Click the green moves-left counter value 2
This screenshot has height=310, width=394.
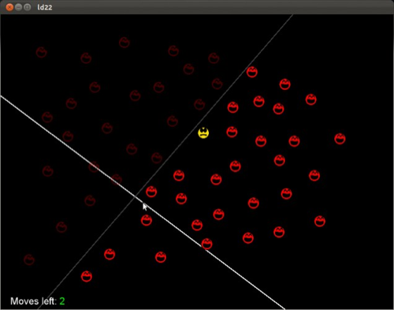tap(62, 301)
